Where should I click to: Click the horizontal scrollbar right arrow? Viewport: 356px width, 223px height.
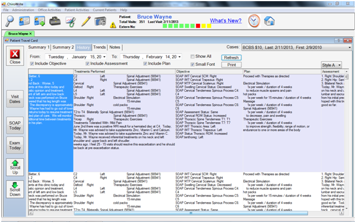(341, 213)
